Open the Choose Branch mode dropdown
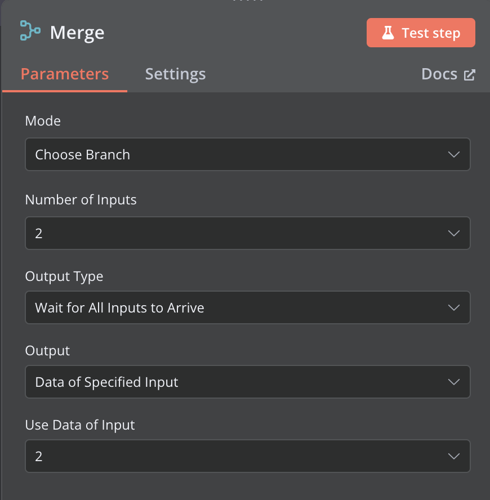 [x=248, y=154]
